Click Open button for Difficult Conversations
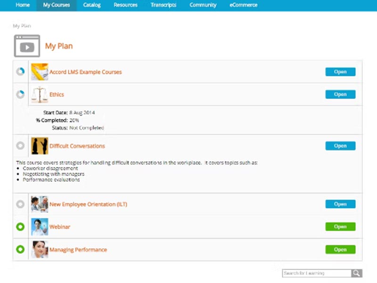 pyautogui.click(x=340, y=146)
